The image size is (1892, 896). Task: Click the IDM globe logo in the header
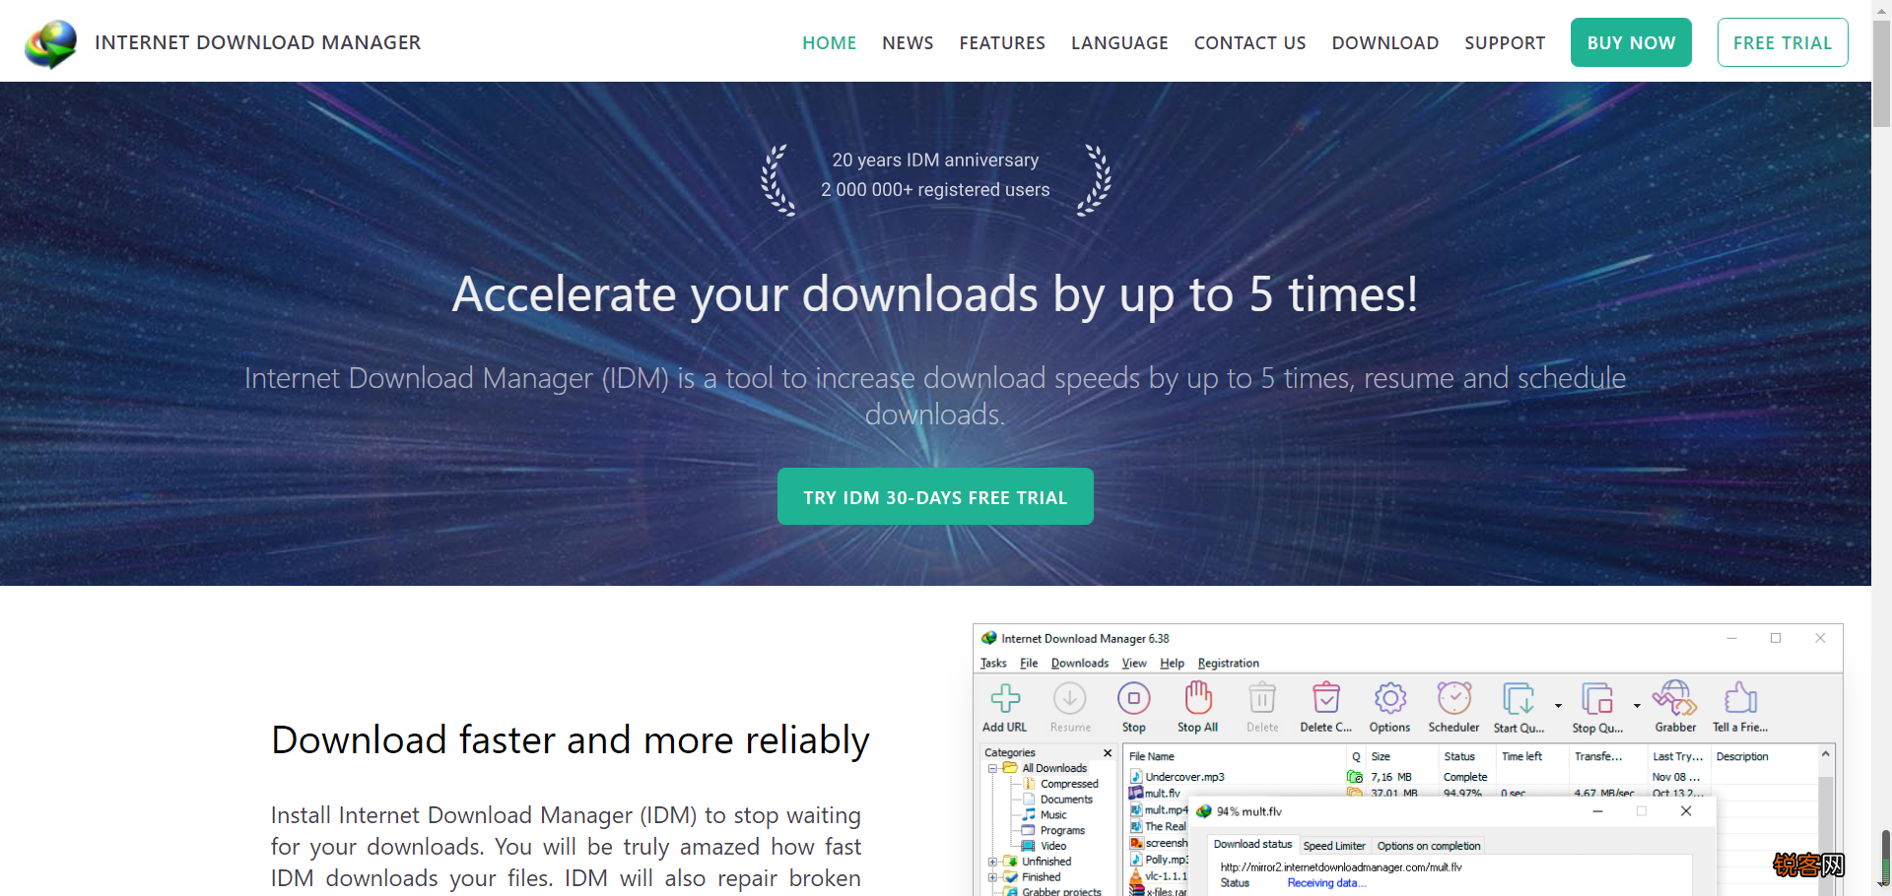[51, 43]
